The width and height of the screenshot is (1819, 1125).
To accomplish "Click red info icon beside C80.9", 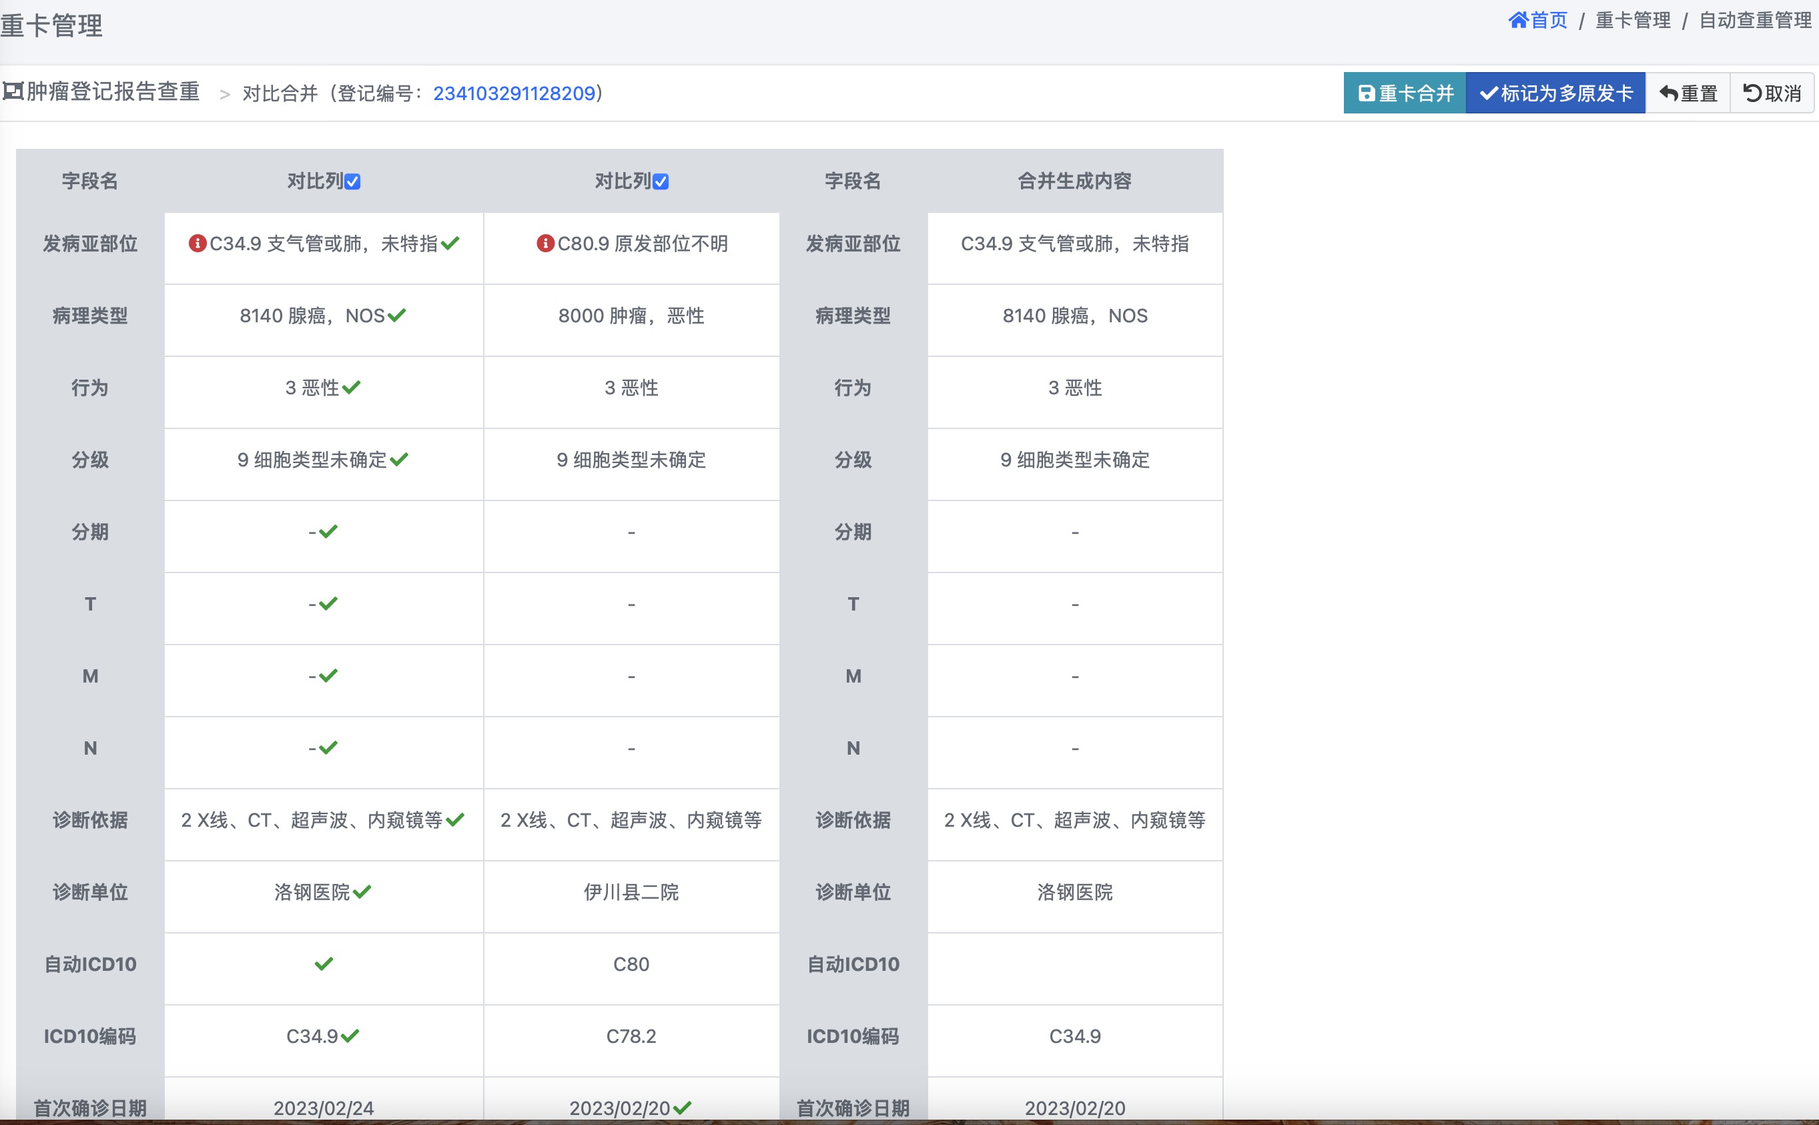I will [x=545, y=244].
